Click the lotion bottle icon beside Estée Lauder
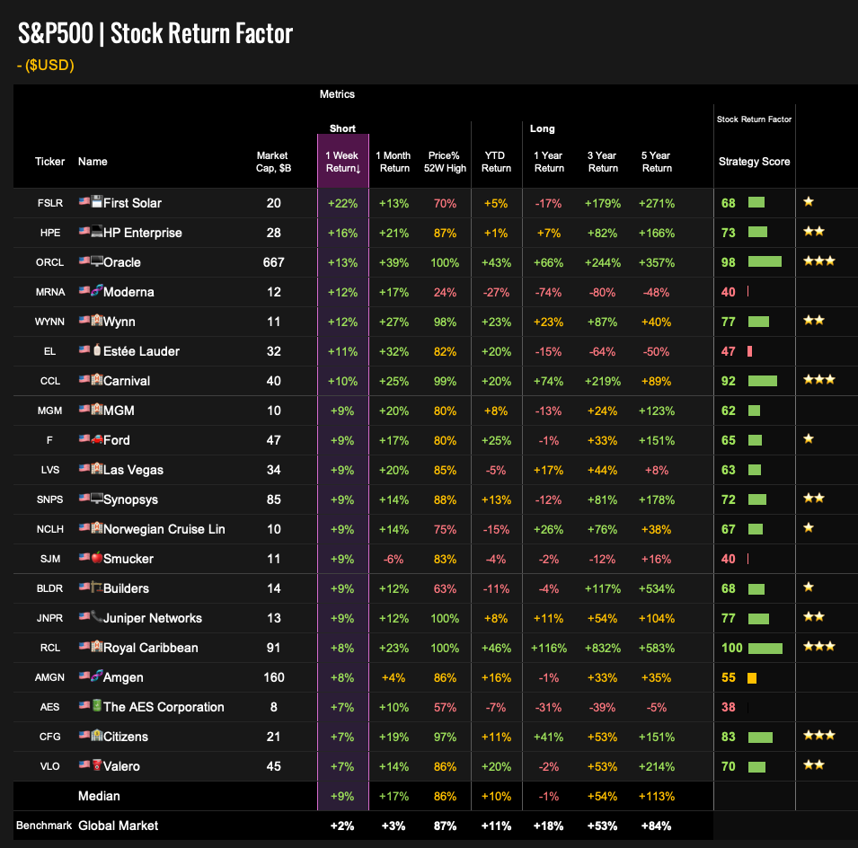Image resolution: width=858 pixels, height=848 pixels. point(97,349)
